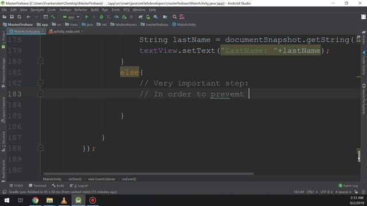Click the onStart() structure breadcrumb

(x=75, y=179)
